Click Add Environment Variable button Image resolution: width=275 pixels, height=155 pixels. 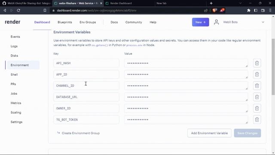[x=209, y=133]
